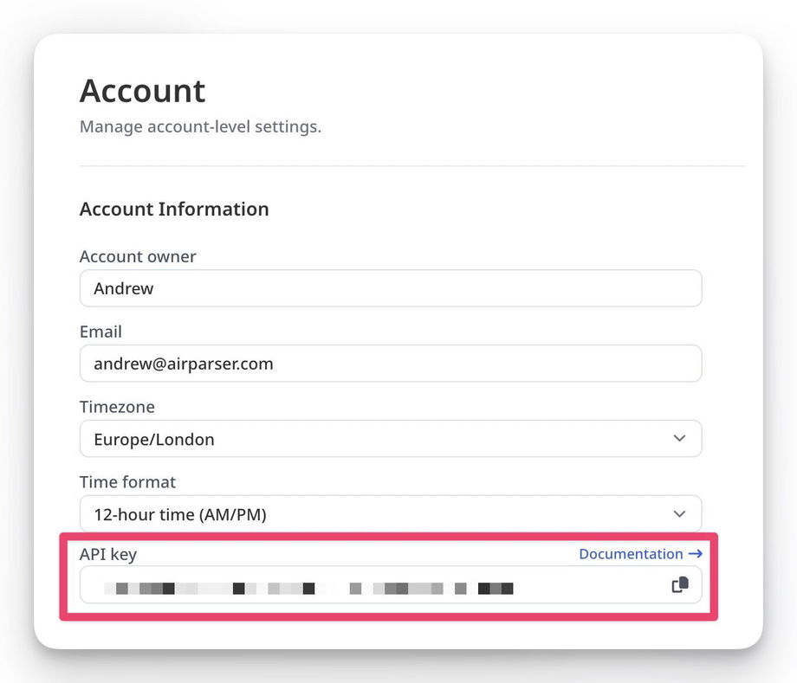Click the Manage account-level settings subtitle
Screen dimensions: 797x683
click(x=200, y=126)
